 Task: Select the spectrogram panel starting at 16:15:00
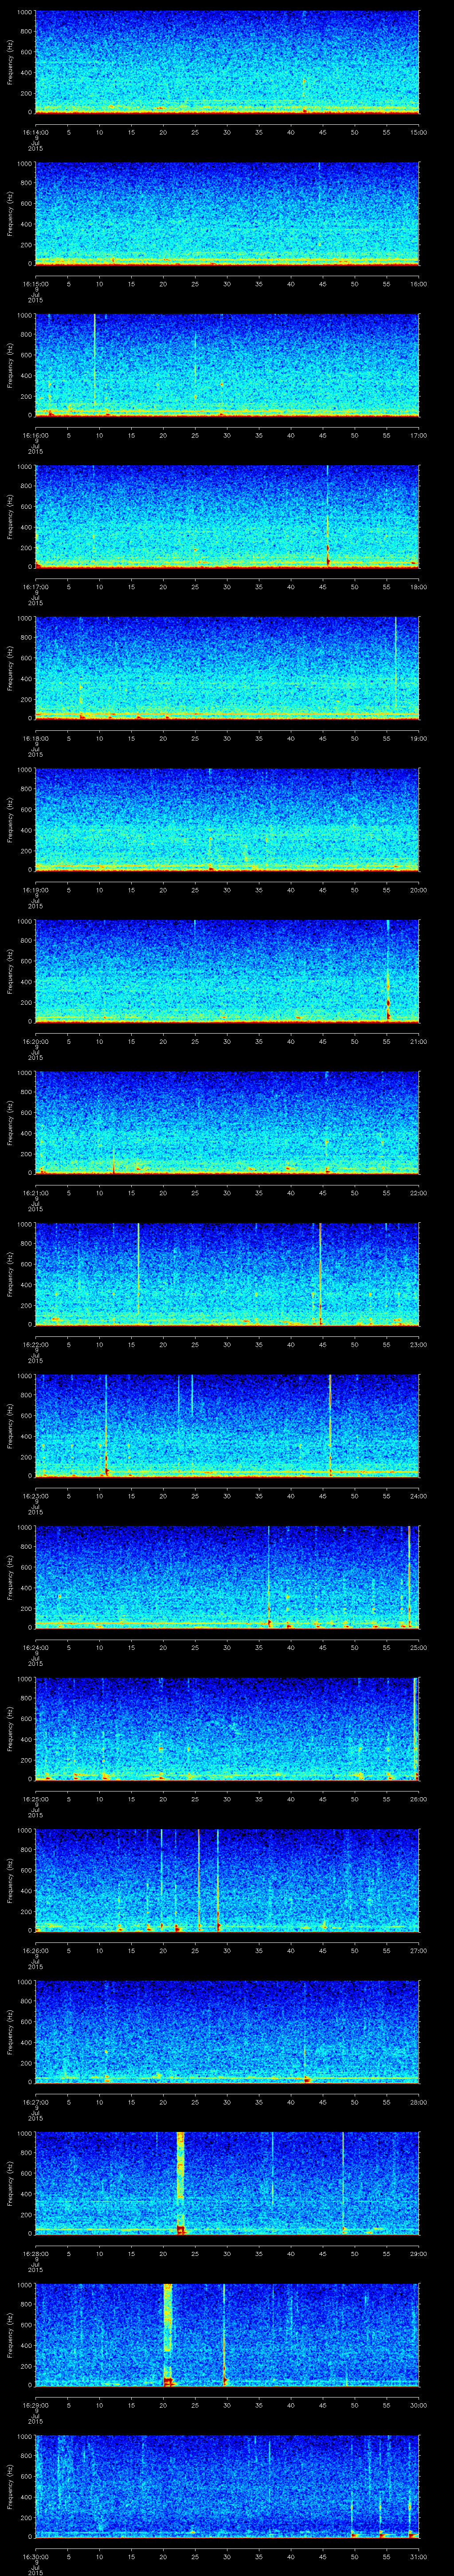click(x=227, y=214)
